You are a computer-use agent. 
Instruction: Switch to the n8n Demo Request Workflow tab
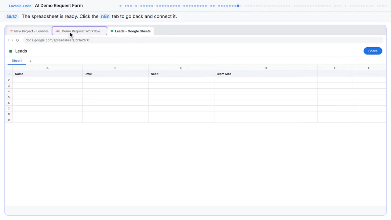[79, 31]
